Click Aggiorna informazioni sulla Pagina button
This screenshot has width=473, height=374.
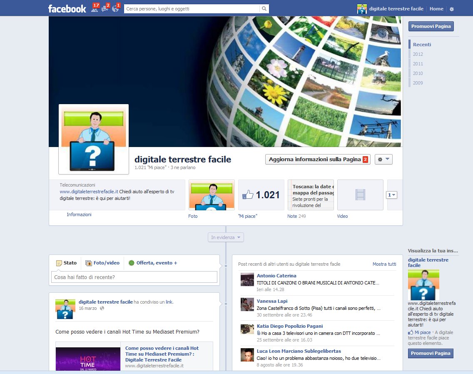pyautogui.click(x=318, y=160)
